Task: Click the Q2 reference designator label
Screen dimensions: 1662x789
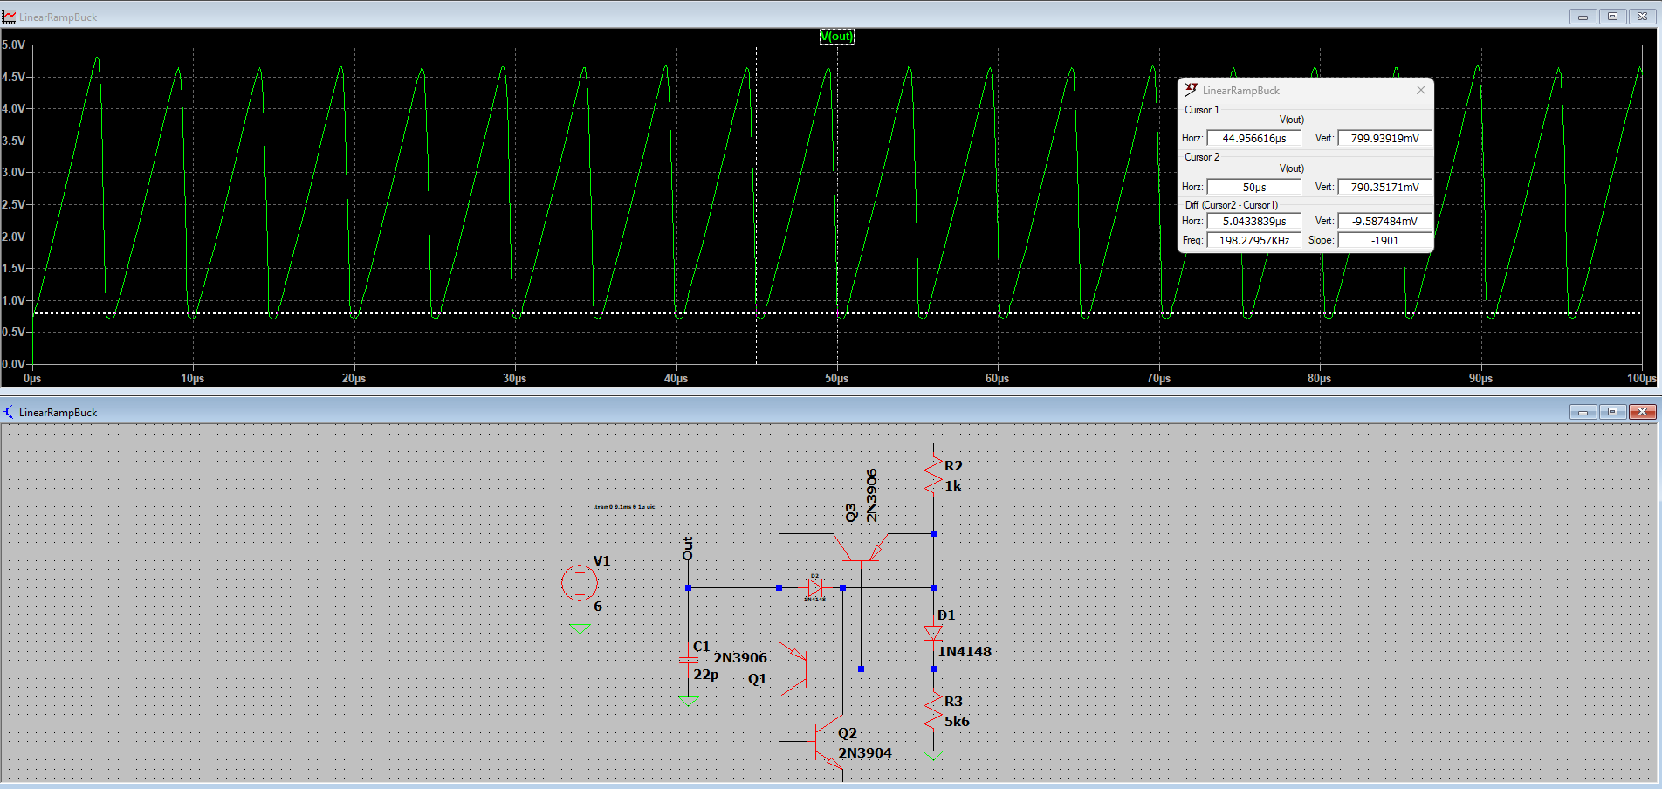Action: (848, 733)
